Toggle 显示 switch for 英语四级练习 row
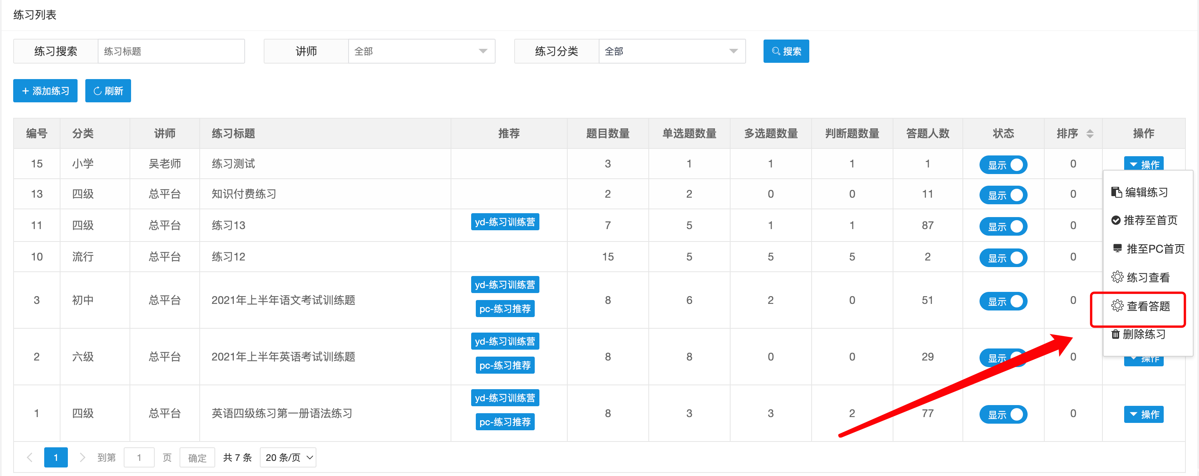The image size is (1199, 476). [x=1003, y=414]
